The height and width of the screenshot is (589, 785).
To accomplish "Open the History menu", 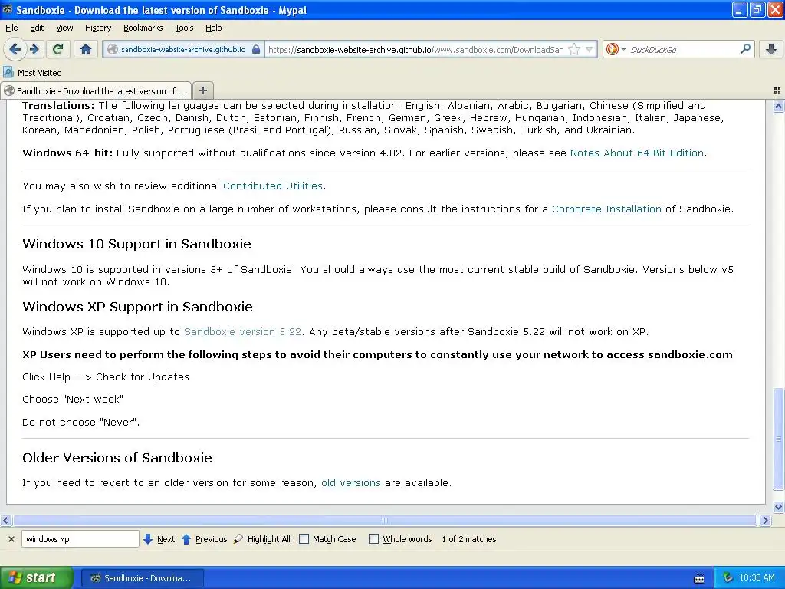I will pyautogui.click(x=97, y=28).
